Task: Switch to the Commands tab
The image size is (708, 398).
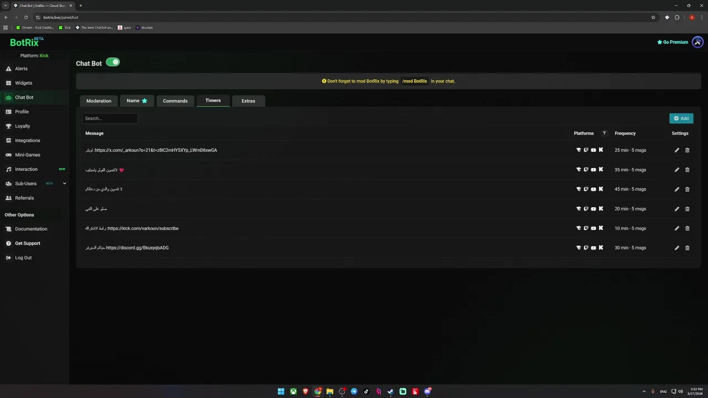Action: coord(175,101)
